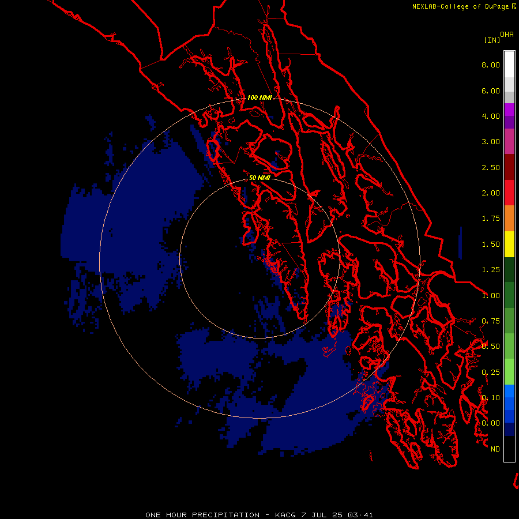Screen dimensions: 519x519
Task: Select the 0.75 legend value
Action: coord(491,321)
